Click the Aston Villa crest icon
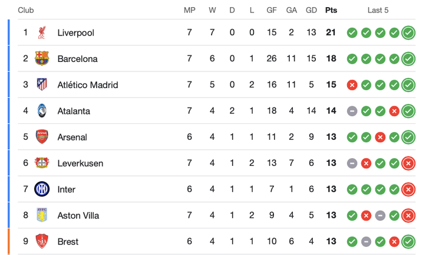This screenshot has height=255, width=436. (42, 215)
